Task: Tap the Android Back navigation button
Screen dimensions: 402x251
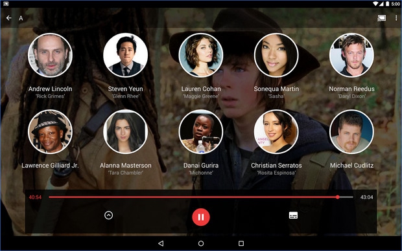Action: [161, 243]
